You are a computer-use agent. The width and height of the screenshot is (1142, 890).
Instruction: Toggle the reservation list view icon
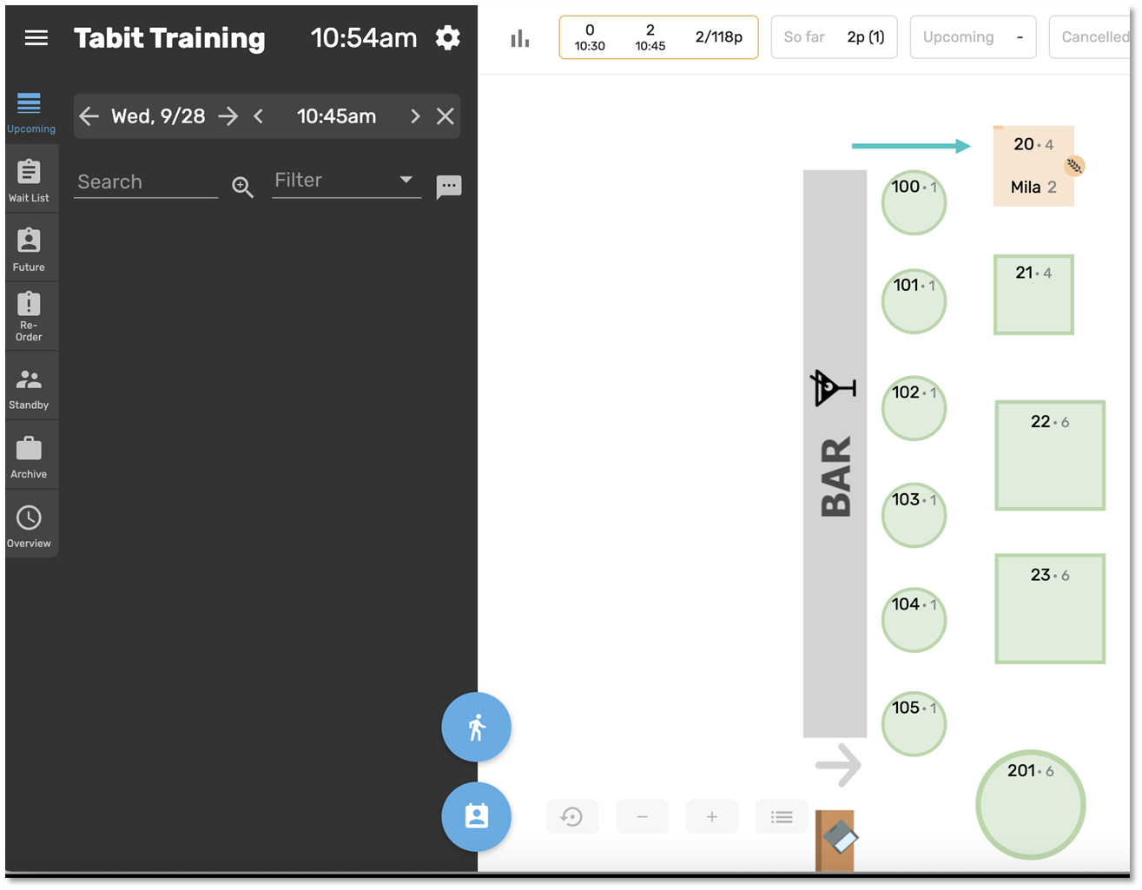781,816
